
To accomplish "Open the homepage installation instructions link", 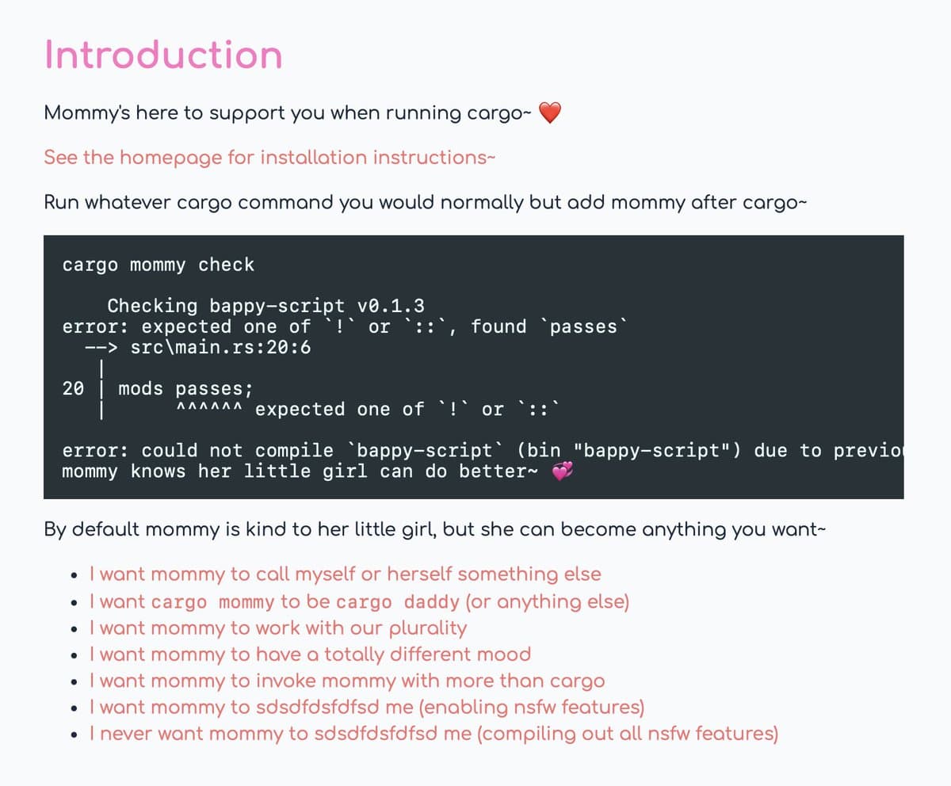I will (x=269, y=158).
